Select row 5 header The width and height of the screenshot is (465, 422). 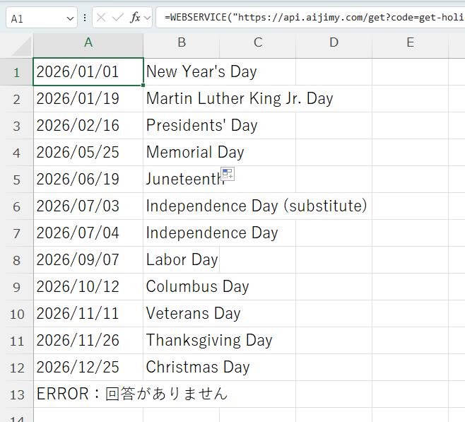[x=17, y=180]
